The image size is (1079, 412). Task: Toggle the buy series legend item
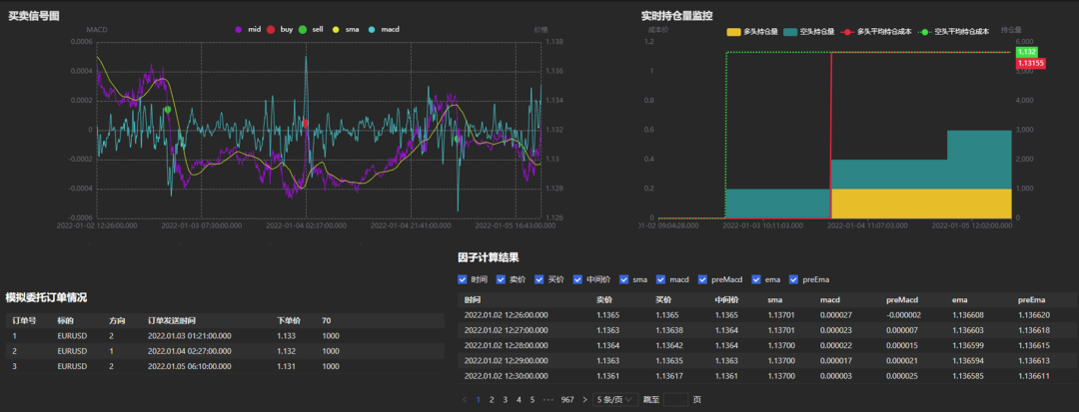[x=280, y=30]
